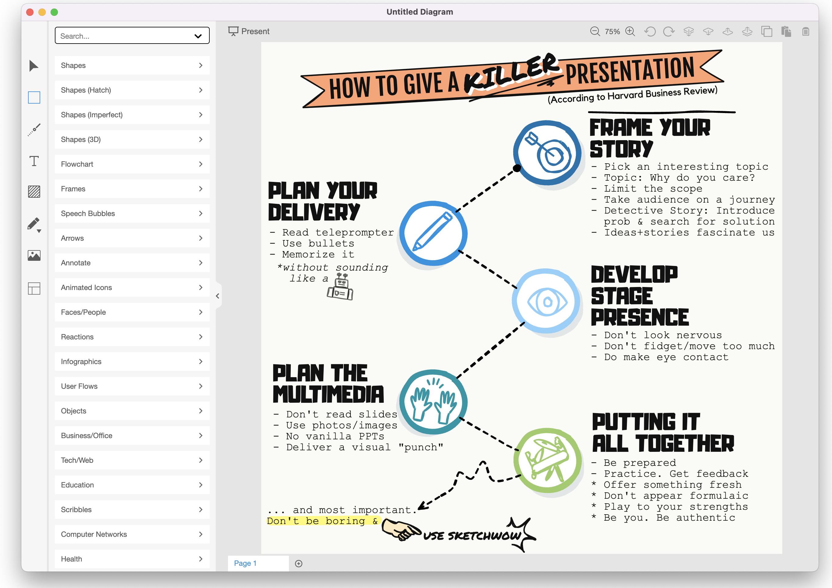832x588 pixels.
Task: Delete selection with the trash icon
Action: pyautogui.click(x=806, y=31)
